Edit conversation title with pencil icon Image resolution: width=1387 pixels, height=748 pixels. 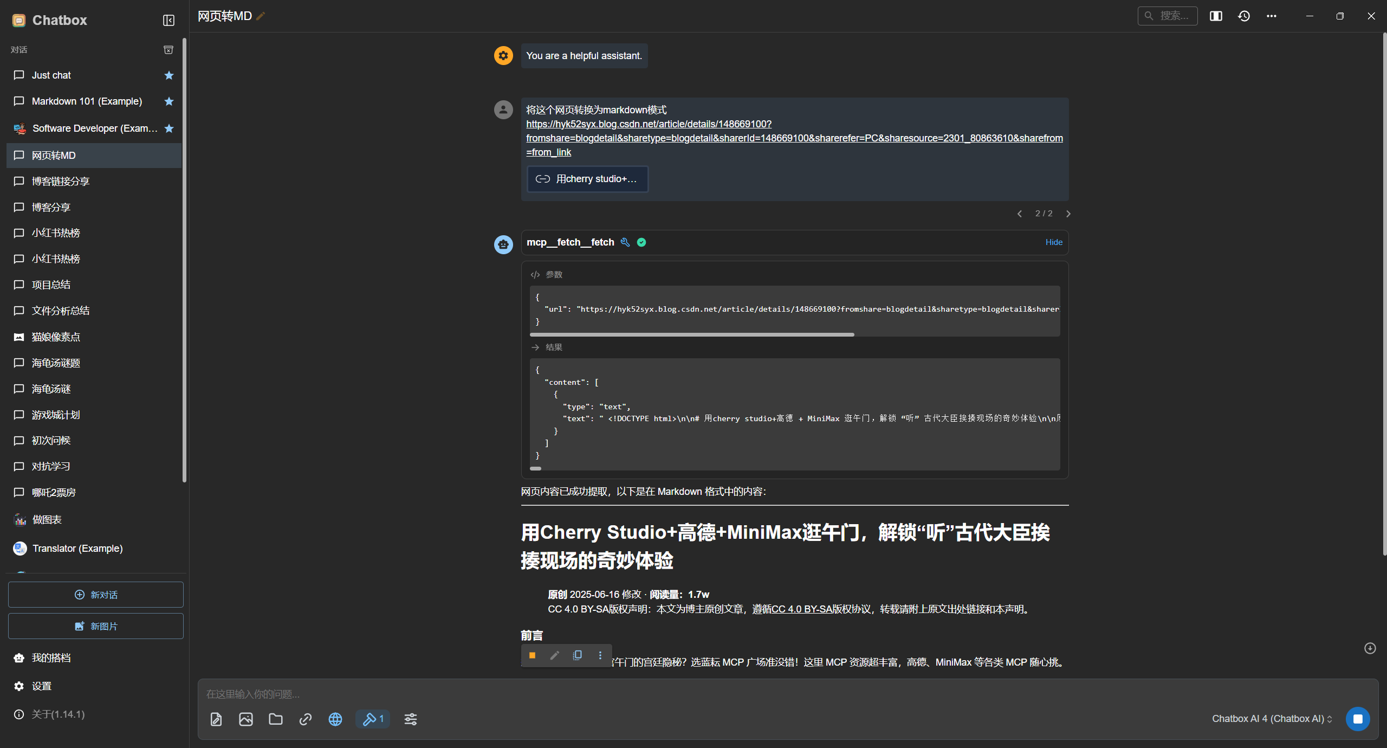pyautogui.click(x=261, y=16)
